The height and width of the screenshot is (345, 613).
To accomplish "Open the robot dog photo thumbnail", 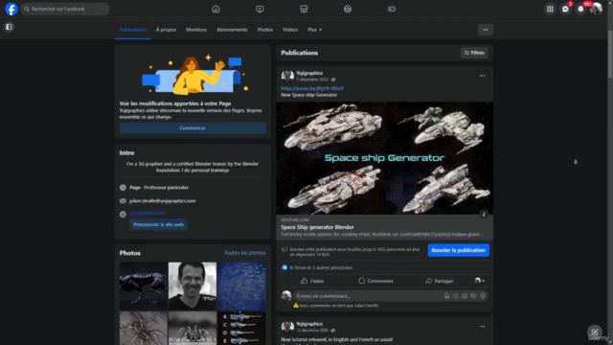I will coord(143,286).
